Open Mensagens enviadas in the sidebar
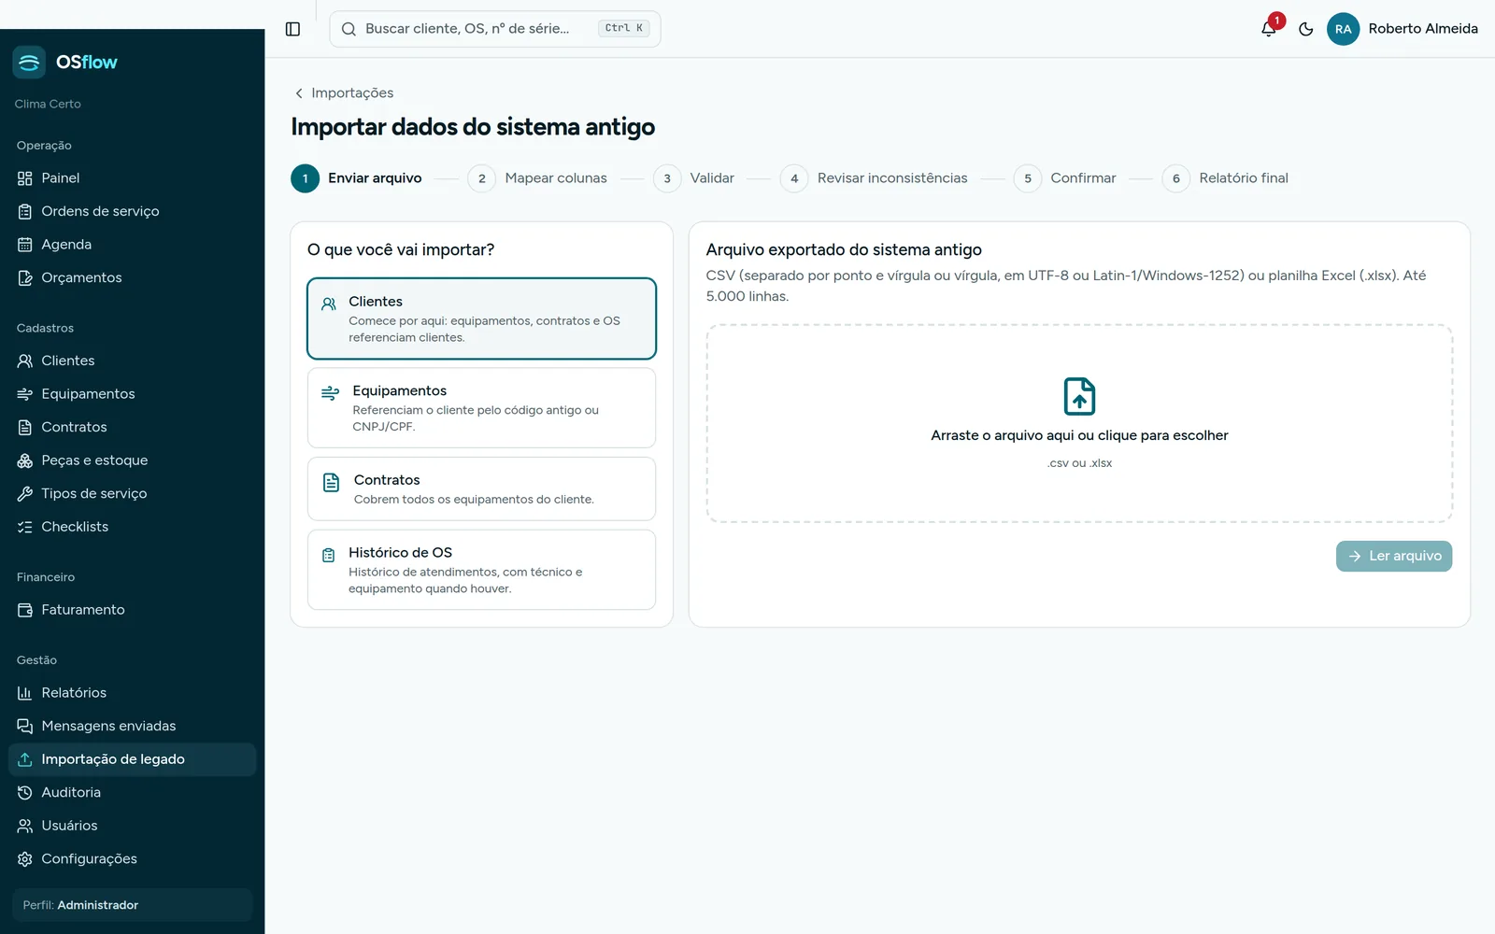1495x934 pixels. point(132,726)
